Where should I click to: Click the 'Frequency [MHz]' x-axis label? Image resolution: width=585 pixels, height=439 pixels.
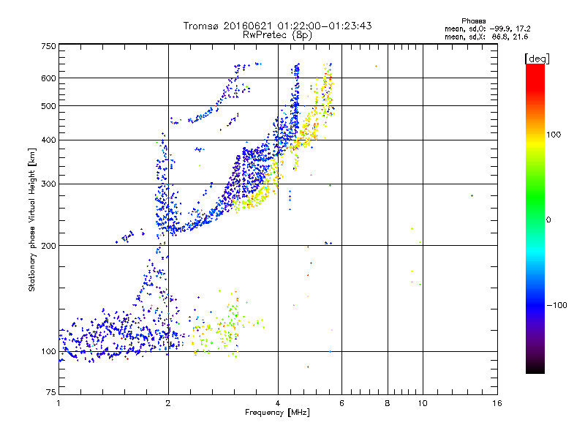(277, 413)
